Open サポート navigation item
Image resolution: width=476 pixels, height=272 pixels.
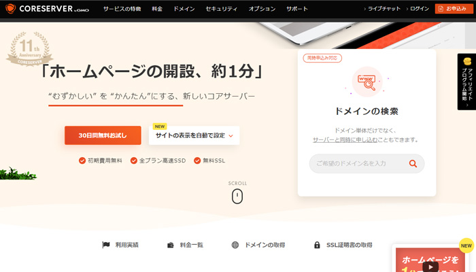[297, 9]
